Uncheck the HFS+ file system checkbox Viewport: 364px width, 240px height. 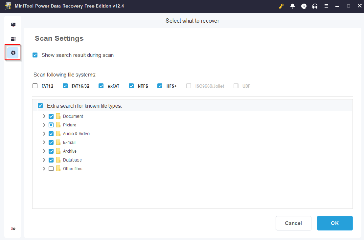click(x=160, y=86)
